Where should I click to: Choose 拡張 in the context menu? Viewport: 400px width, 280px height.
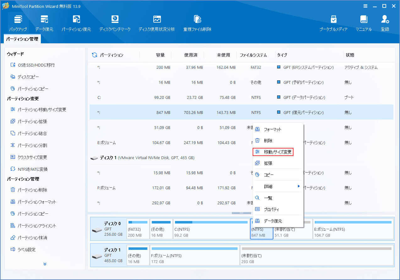[x=278, y=163]
